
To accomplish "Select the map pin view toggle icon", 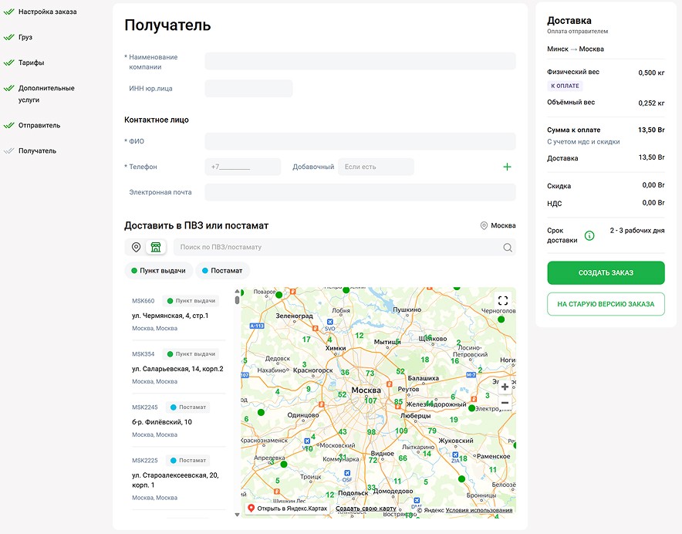I will pyautogui.click(x=136, y=247).
